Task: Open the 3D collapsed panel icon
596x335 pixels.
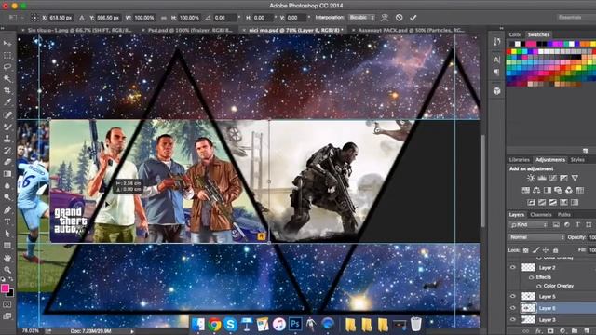Action: [496, 91]
